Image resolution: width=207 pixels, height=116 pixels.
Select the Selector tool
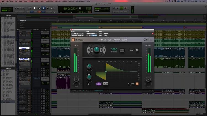(39, 8)
